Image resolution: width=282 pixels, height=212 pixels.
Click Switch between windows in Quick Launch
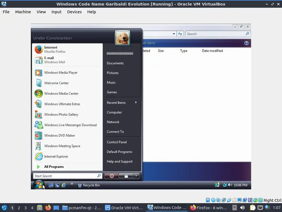(x=57, y=185)
